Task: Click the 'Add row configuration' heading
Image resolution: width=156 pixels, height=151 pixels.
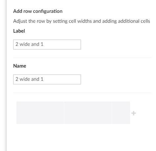Action: [x=38, y=11]
